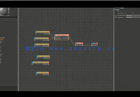Click the first input port of the Color Composite node
This screenshot has width=140, height=97.
pyautogui.click(x=55, y=37)
